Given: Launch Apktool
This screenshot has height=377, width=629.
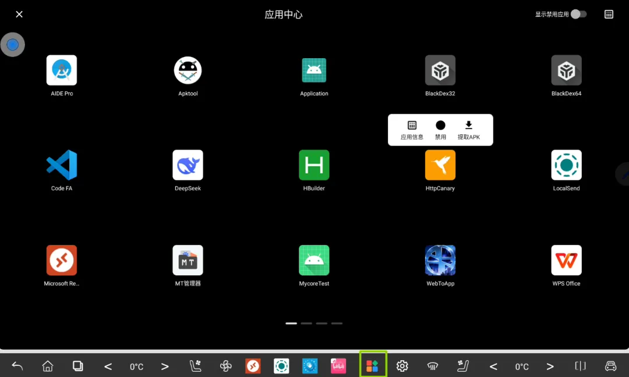Looking at the screenshot, I should pos(188,70).
